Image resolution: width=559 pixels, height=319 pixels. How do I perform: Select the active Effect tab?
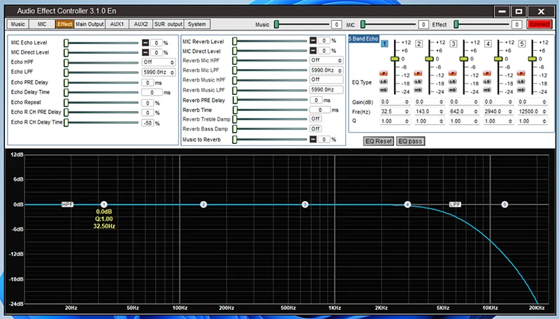(64, 24)
